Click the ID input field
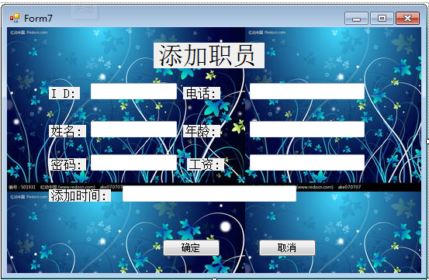Screen dimensions: 429x280 [133, 92]
